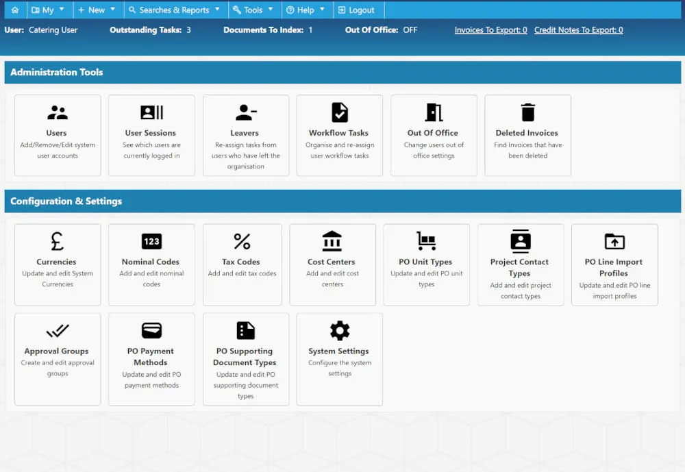
Task: Click the Cost Centers card title
Action: pos(332,262)
